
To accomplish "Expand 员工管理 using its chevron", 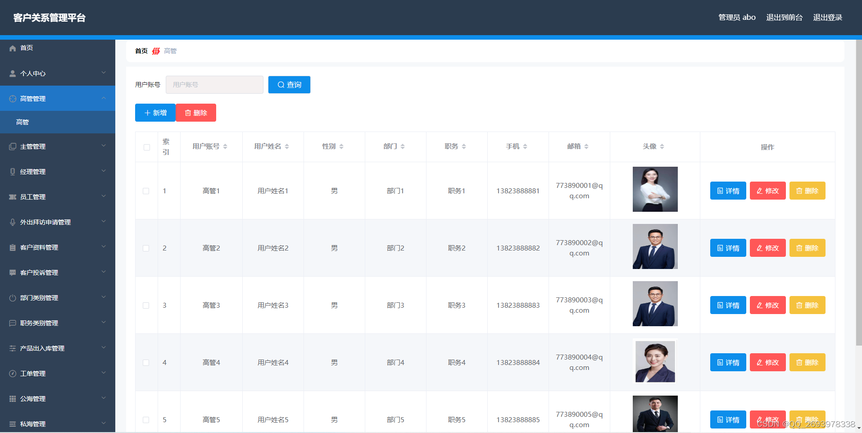I will 104,196.
